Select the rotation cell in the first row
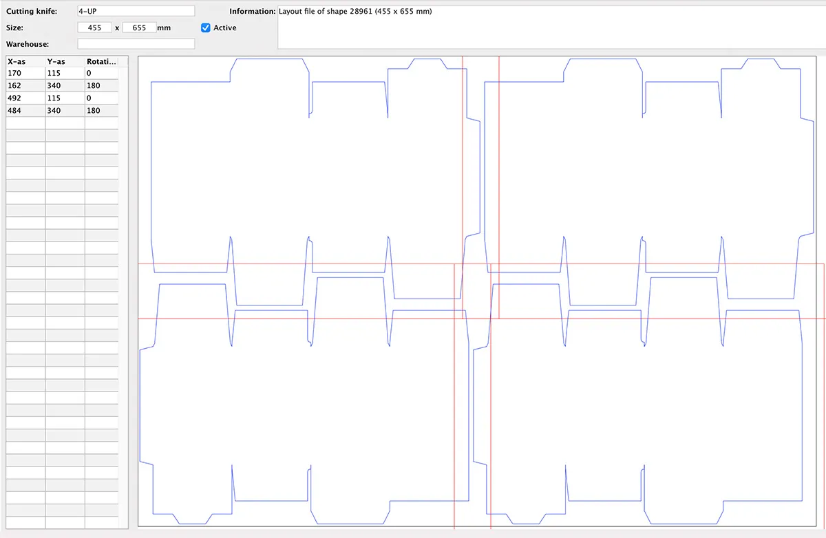The height and width of the screenshot is (538, 826). coord(101,73)
